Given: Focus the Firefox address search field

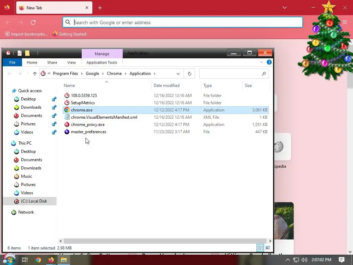Looking at the screenshot, I should tap(183, 22).
